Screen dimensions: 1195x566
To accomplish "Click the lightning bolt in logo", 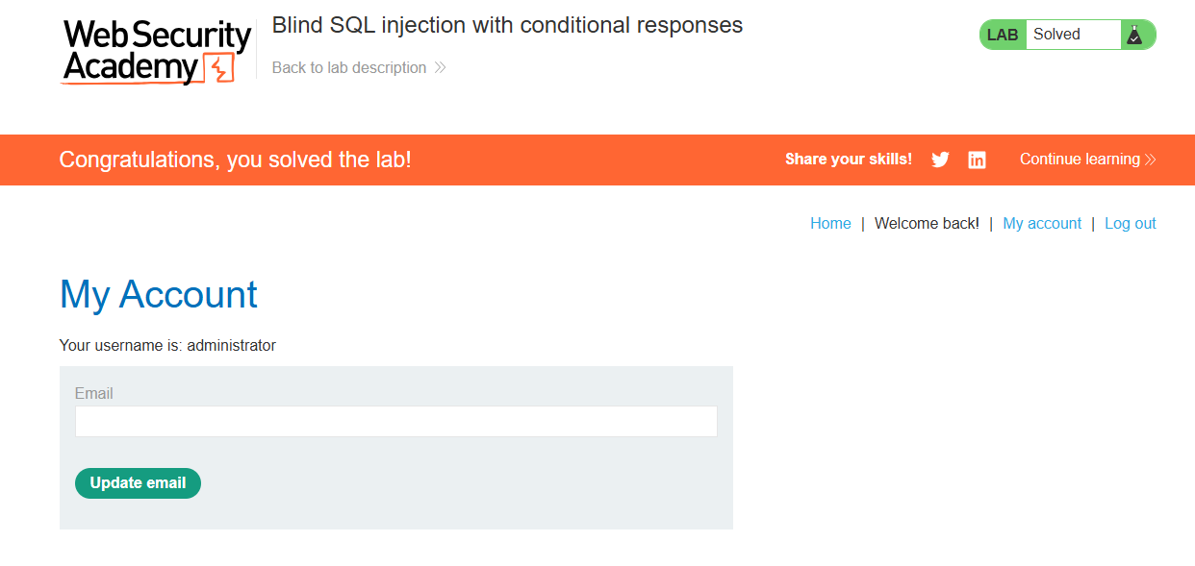I will click(x=221, y=69).
